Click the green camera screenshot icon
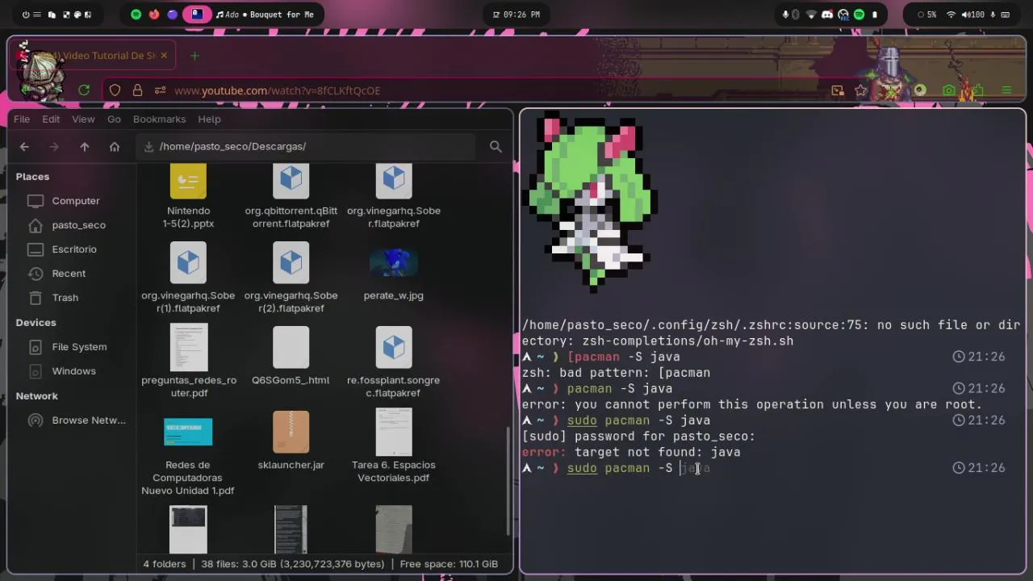 (949, 90)
